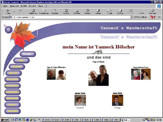Open the Datei menu

point(5,6)
